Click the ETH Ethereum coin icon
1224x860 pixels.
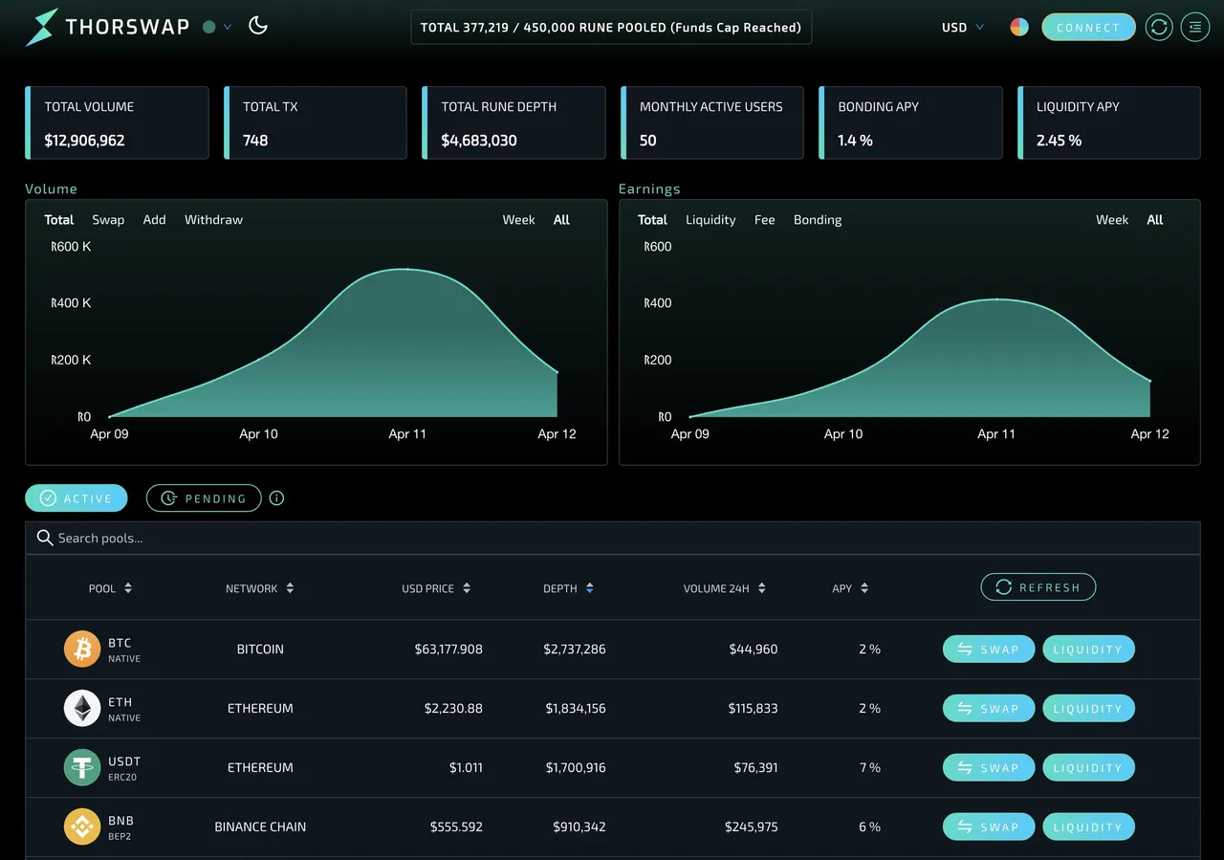[82, 709]
